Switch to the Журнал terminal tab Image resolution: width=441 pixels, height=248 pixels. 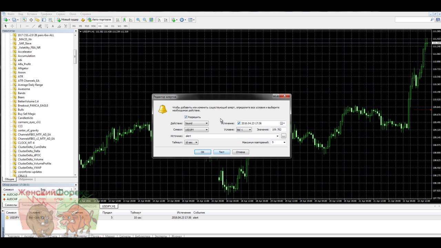point(177,236)
